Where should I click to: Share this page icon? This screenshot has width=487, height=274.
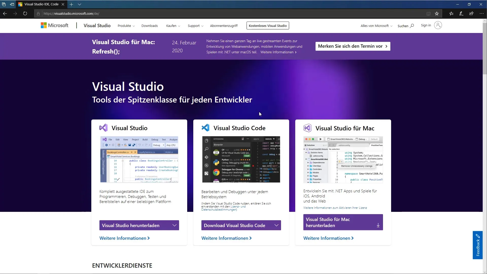coord(471,14)
